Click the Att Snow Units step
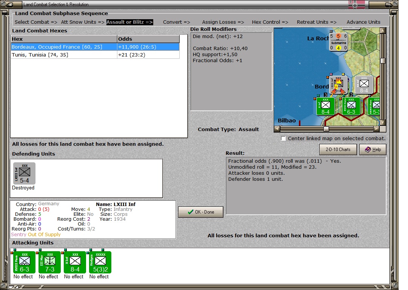The width and height of the screenshot is (408, 290). (83, 22)
